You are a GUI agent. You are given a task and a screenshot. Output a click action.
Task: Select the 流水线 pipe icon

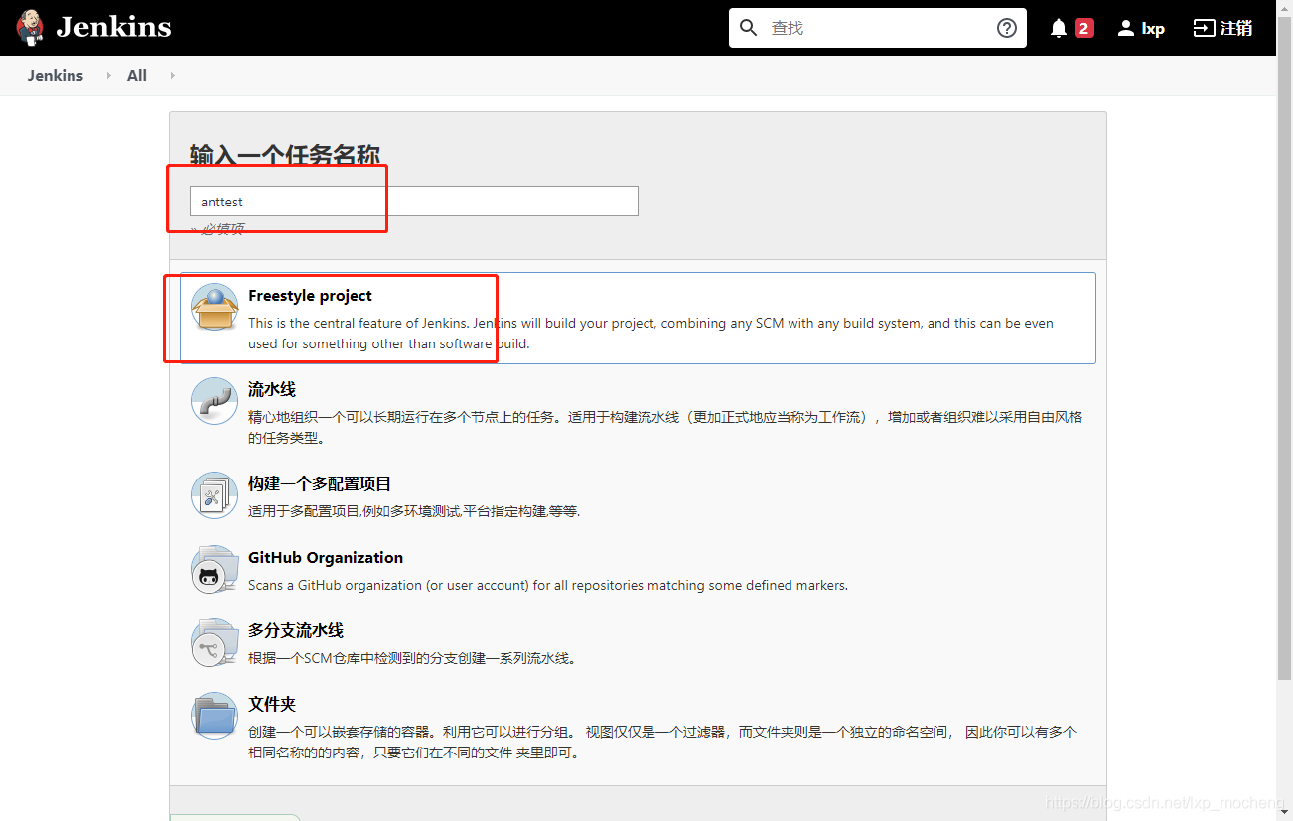[x=215, y=401]
